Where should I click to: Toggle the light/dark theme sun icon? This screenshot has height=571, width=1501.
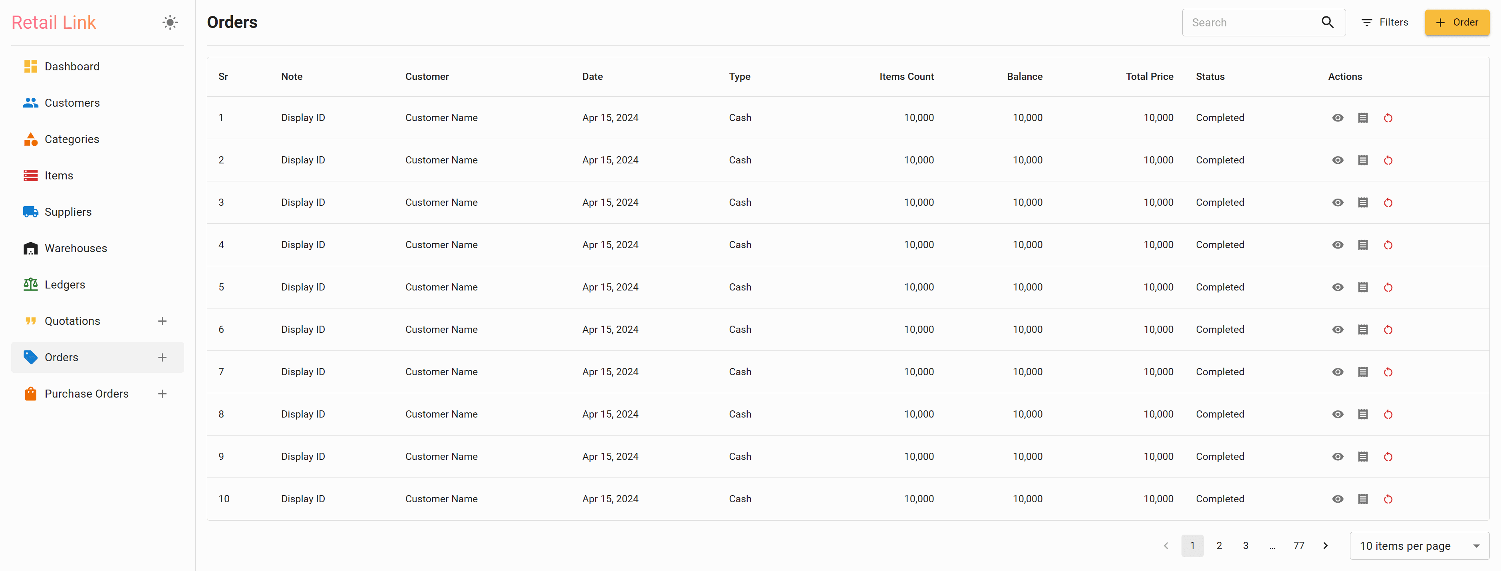click(170, 23)
